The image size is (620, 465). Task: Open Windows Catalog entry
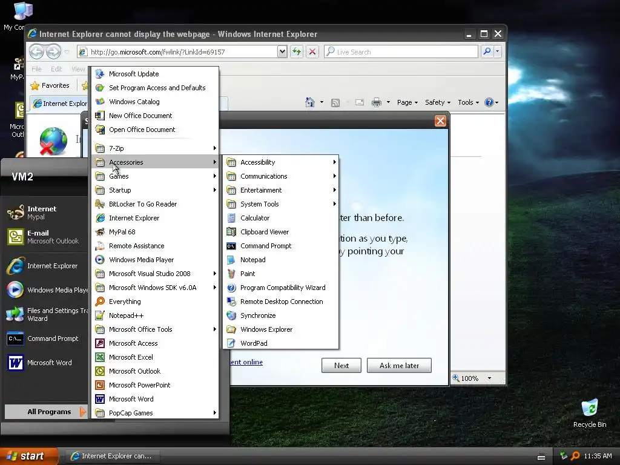tap(155, 102)
